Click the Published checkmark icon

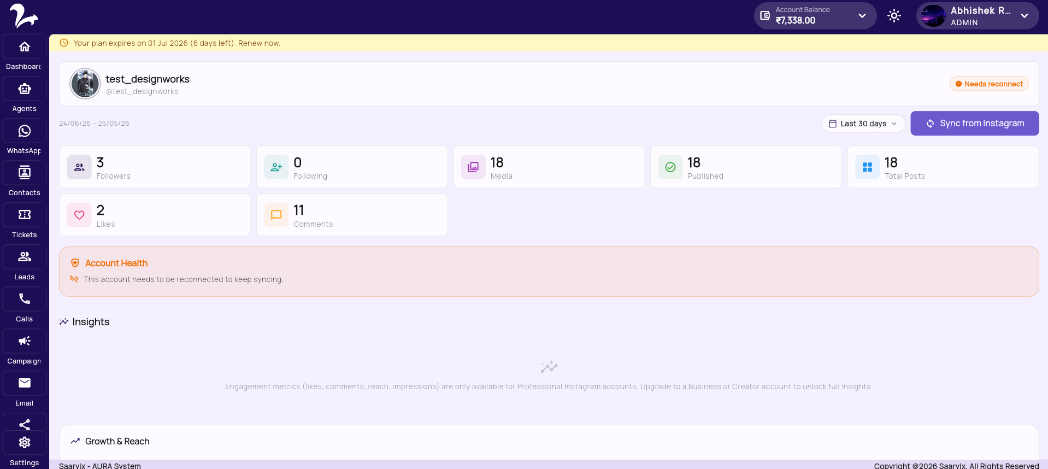tap(670, 167)
